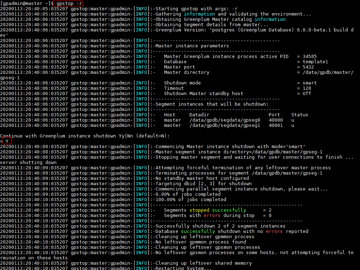Screen dimensions: 360x270
Task: Click 'Cleaning up leftover shared memory' text
Action: 203,263
